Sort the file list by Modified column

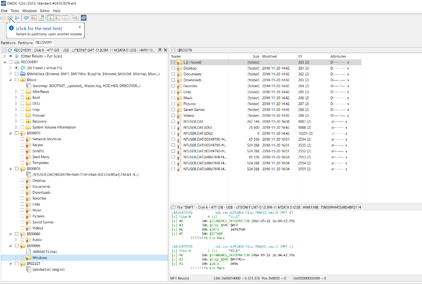coord(270,56)
